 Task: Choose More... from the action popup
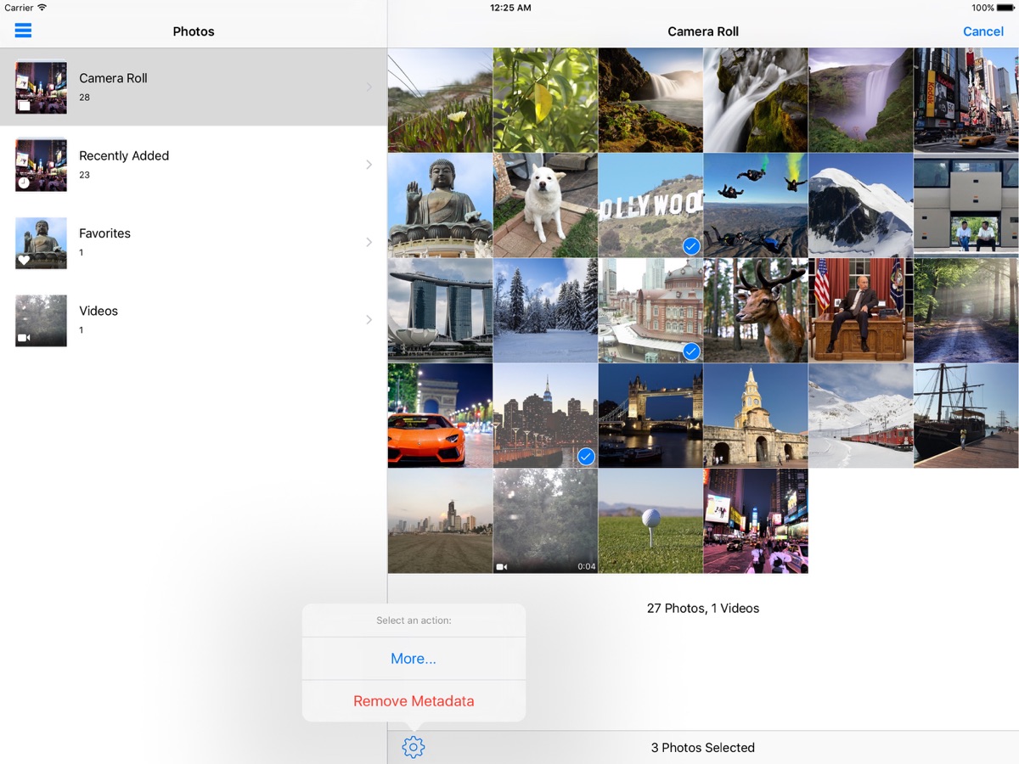pos(414,659)
